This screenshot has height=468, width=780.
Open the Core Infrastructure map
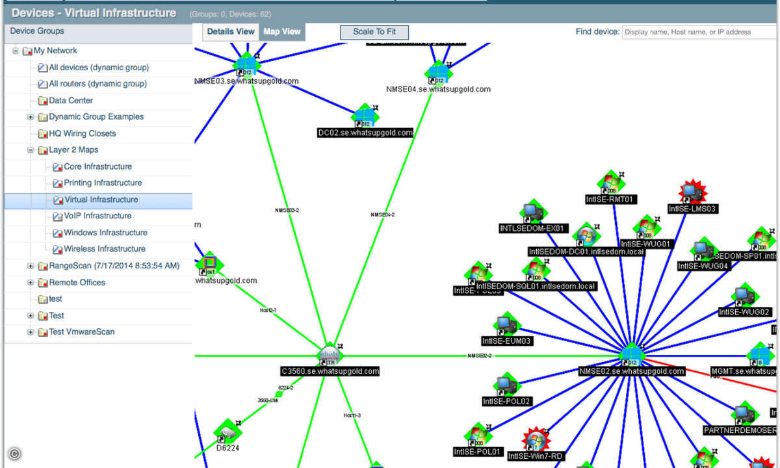click(x=97, y=166)
